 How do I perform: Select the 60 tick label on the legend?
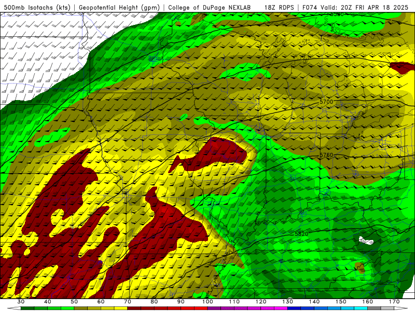101,302
